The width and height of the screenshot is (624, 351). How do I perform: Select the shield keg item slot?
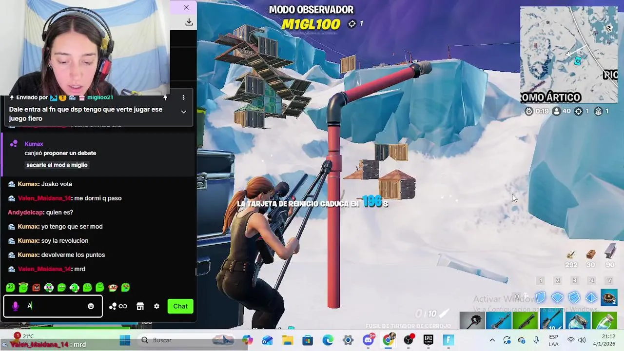tap(578, 320)
